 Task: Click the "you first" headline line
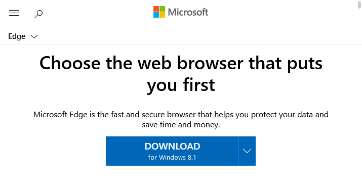coord(181,85)
